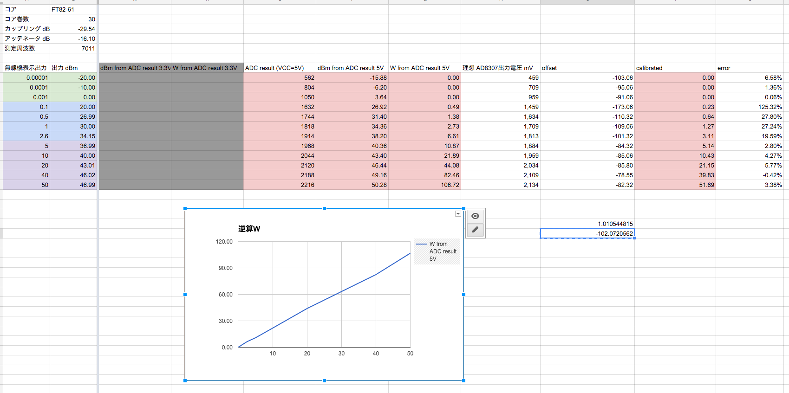
Task: Click the 125.32% error cell
Action: (x=750, y=107)
